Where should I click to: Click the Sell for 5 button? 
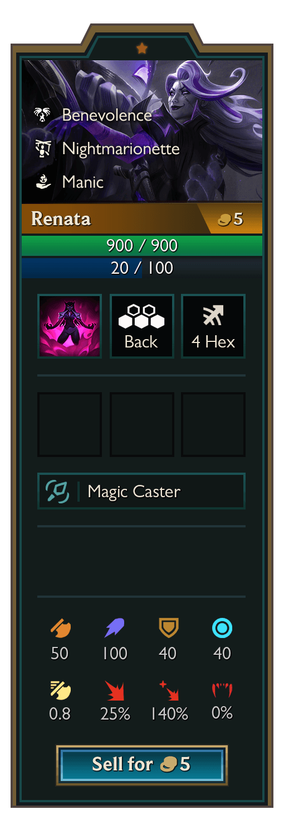click(x=142, y=765)
